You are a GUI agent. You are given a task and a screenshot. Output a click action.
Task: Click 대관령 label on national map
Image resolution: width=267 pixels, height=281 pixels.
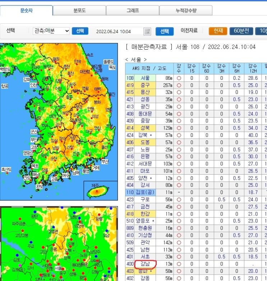click(85, 72)
